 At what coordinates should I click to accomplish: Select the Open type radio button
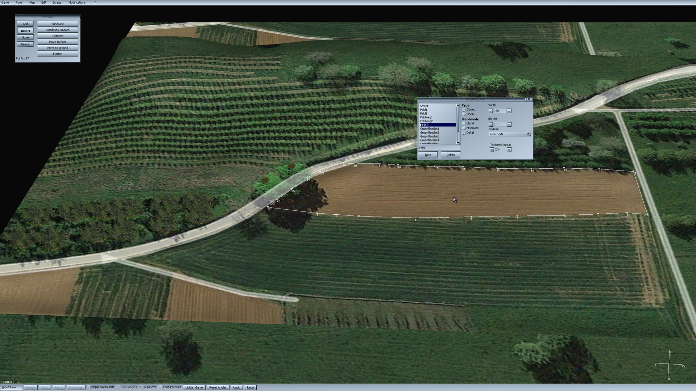click(x=464, y=114)
